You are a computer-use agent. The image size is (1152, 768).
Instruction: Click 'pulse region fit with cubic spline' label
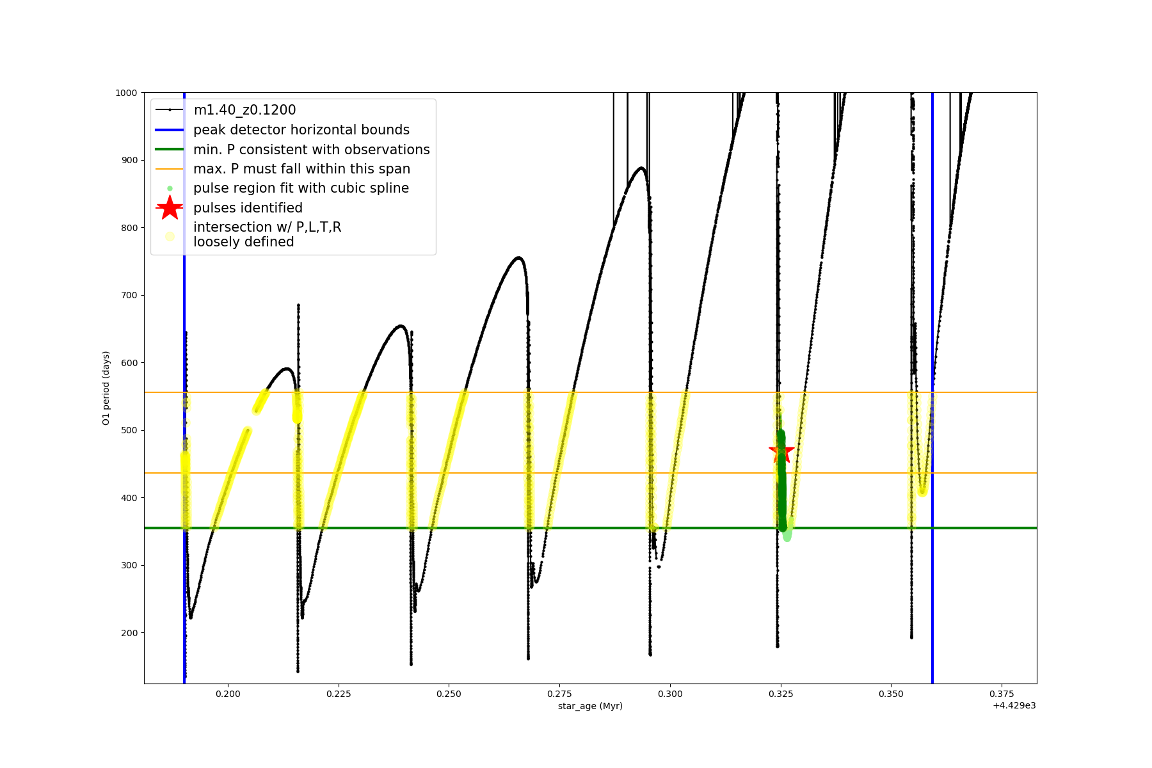coord(301,188)
